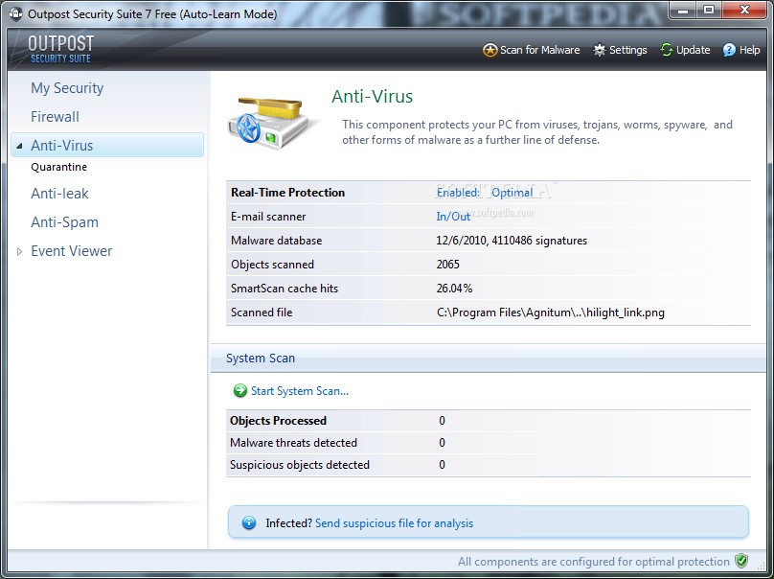
Task: Click the Outpost app icon in title bar
Action: (x=15, y=13)
